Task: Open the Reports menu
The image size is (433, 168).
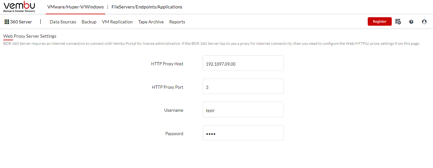Action: [177, 22]
